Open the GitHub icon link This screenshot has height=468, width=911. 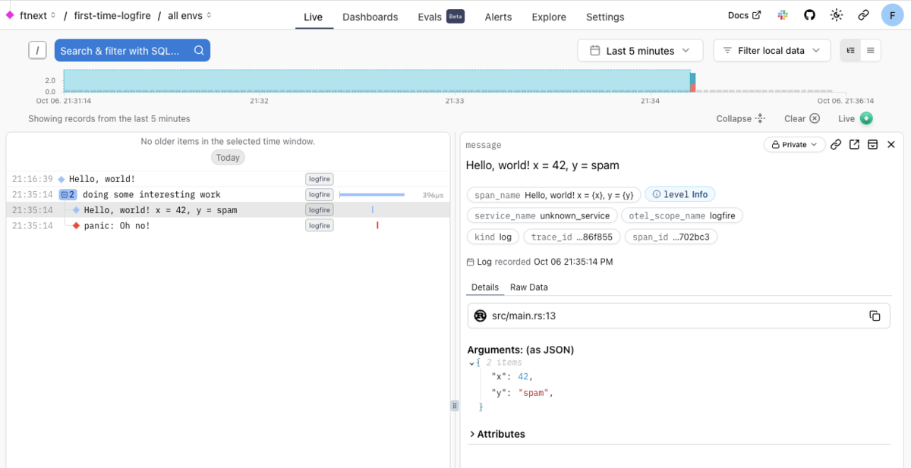[x=809, y=15]
